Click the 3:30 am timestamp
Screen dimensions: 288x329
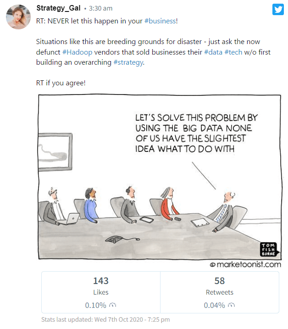[x=101, y=8]
